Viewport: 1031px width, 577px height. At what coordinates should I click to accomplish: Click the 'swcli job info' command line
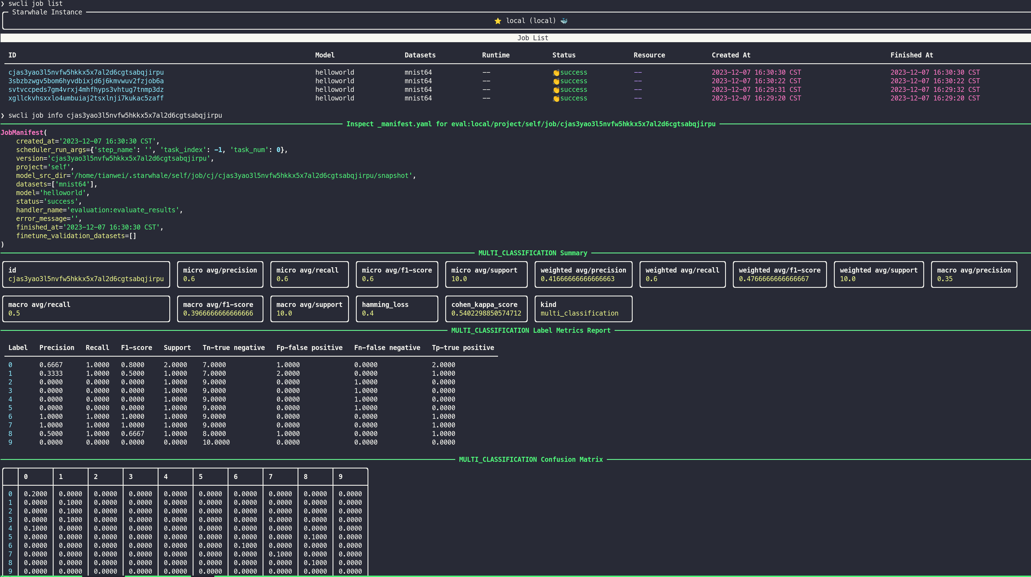point(115,115)
